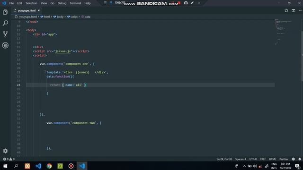Change indentation via Spaces: 4
Screen dimensions: 303x170
[241, 159]
